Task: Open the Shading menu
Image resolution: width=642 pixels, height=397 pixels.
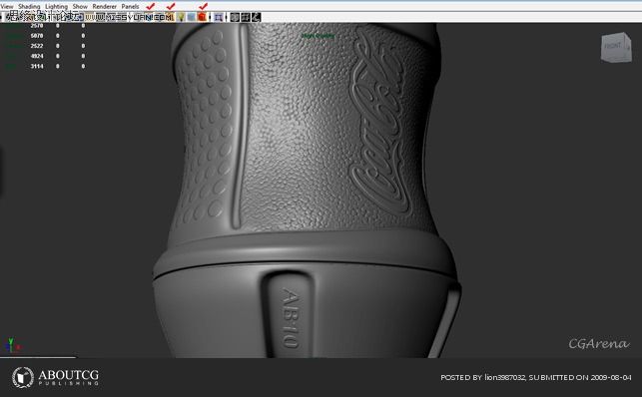Action: pos(29,7)
